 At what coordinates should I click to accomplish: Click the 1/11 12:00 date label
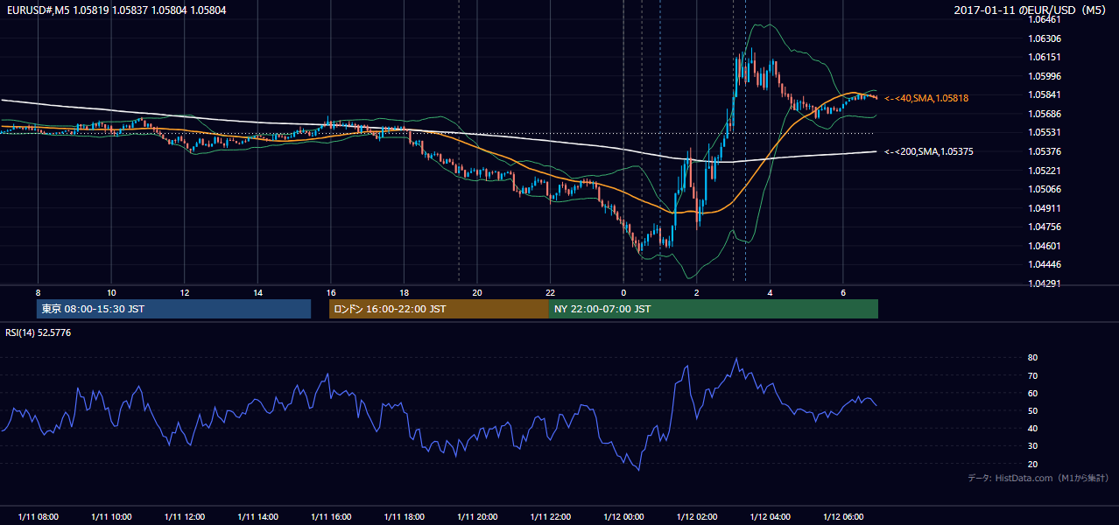[x=184, y=516]
